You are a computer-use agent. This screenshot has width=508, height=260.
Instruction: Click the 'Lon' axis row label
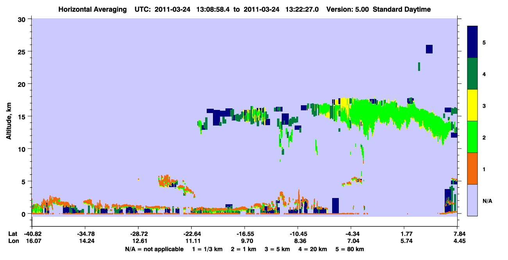13,241
